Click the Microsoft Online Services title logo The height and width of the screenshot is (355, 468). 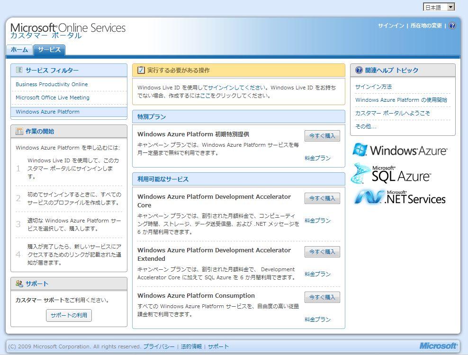coord(68,28)
